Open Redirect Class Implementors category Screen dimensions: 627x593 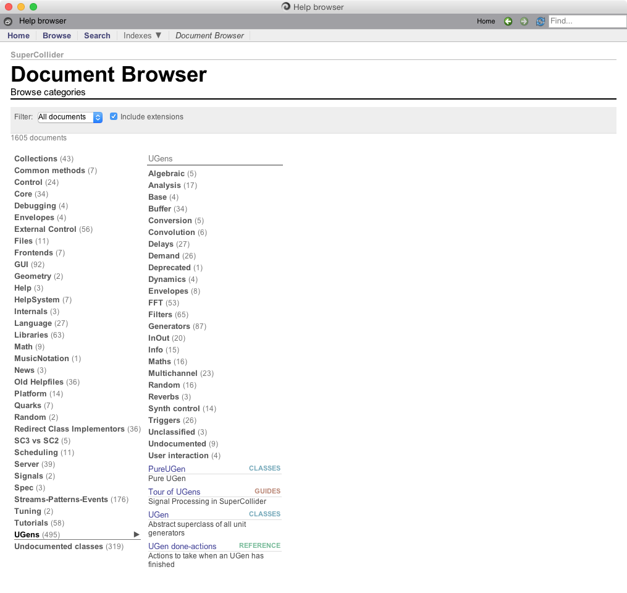[x=78, y=429]
